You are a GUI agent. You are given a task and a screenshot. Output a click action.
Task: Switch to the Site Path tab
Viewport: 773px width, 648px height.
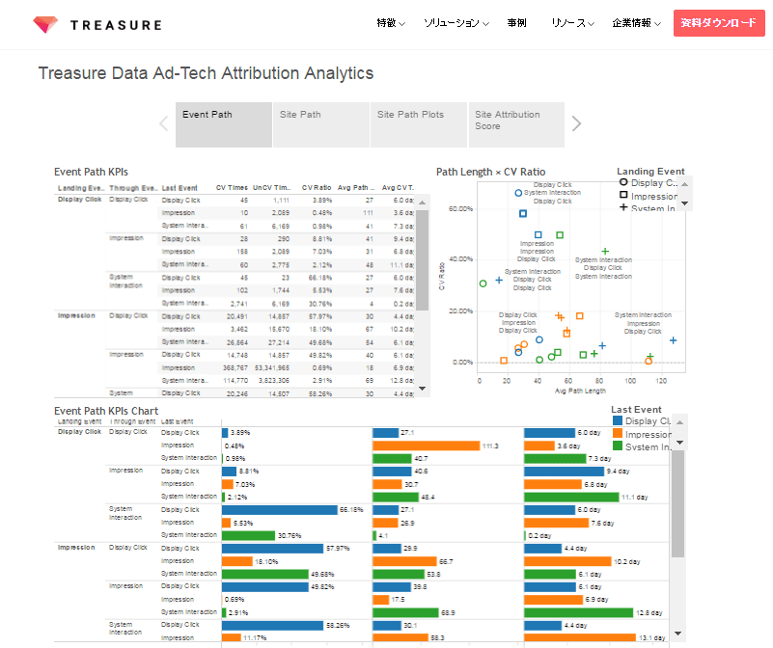(x=321, y=124)
